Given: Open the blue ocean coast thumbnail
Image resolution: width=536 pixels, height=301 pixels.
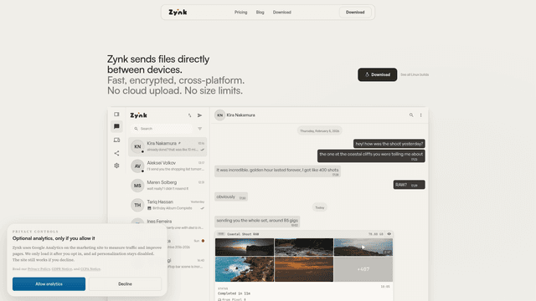Looking at the screenshot, I should tap(245, 269).
